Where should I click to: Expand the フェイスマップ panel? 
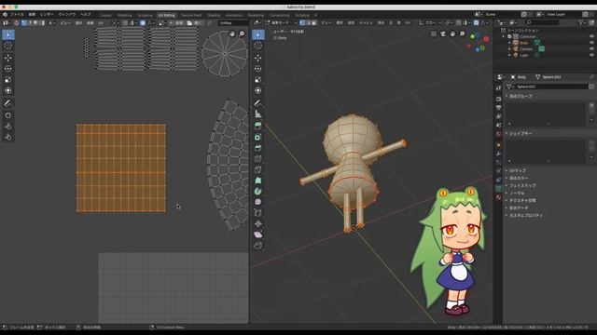click(x=522, y=186)
